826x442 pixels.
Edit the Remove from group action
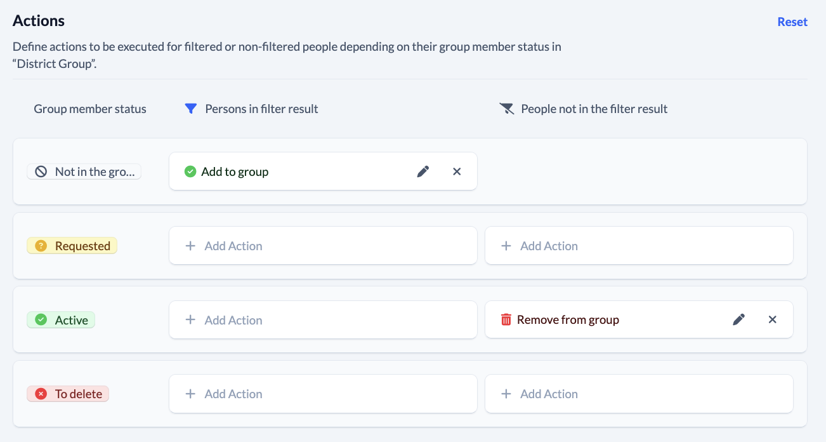738,319
